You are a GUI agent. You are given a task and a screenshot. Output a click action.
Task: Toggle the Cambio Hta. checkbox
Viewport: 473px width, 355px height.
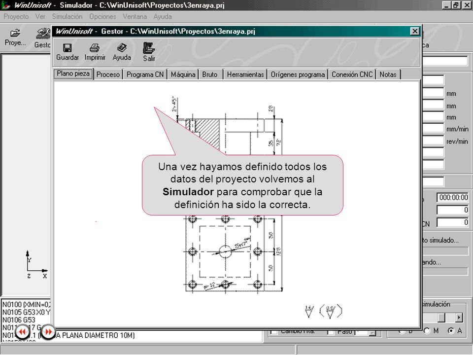[x=274, y=332]
